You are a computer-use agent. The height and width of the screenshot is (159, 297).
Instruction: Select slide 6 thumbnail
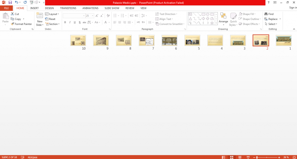(169, 40)
